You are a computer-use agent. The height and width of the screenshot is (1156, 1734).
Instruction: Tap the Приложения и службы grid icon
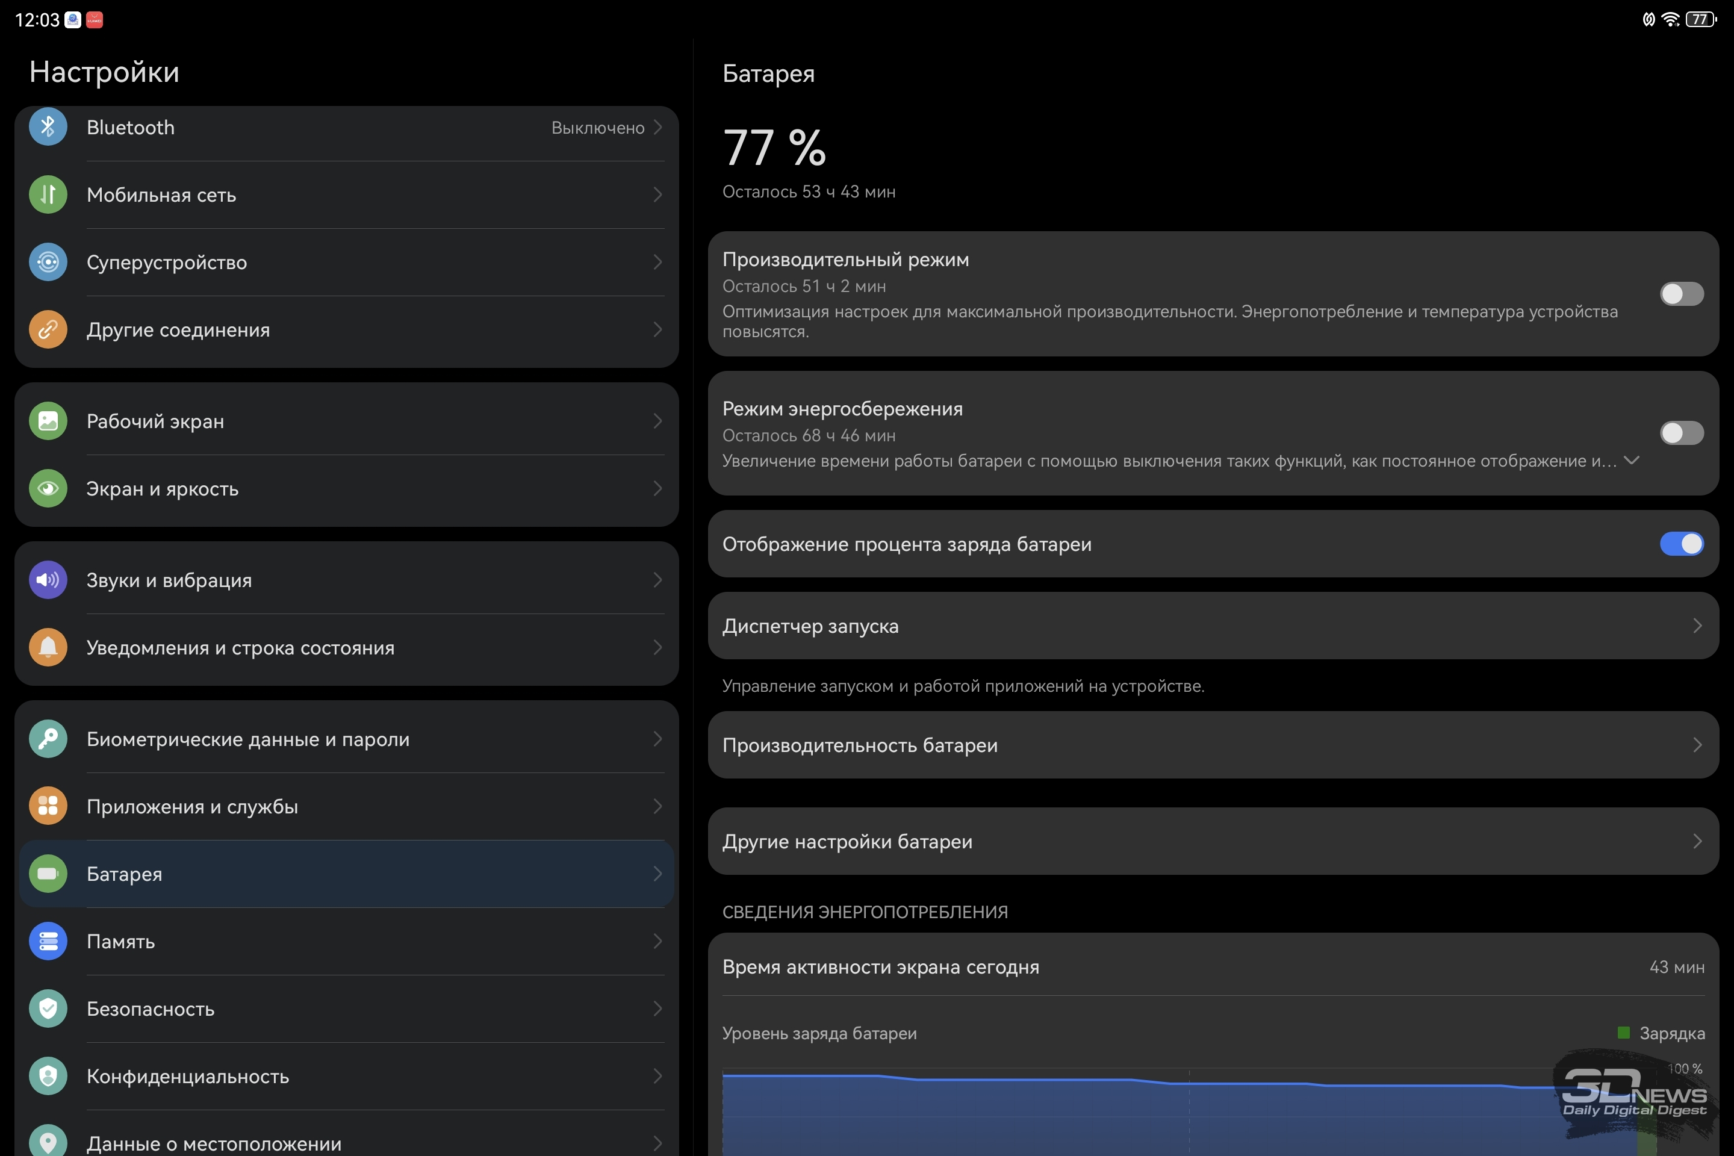coord(48,806)
